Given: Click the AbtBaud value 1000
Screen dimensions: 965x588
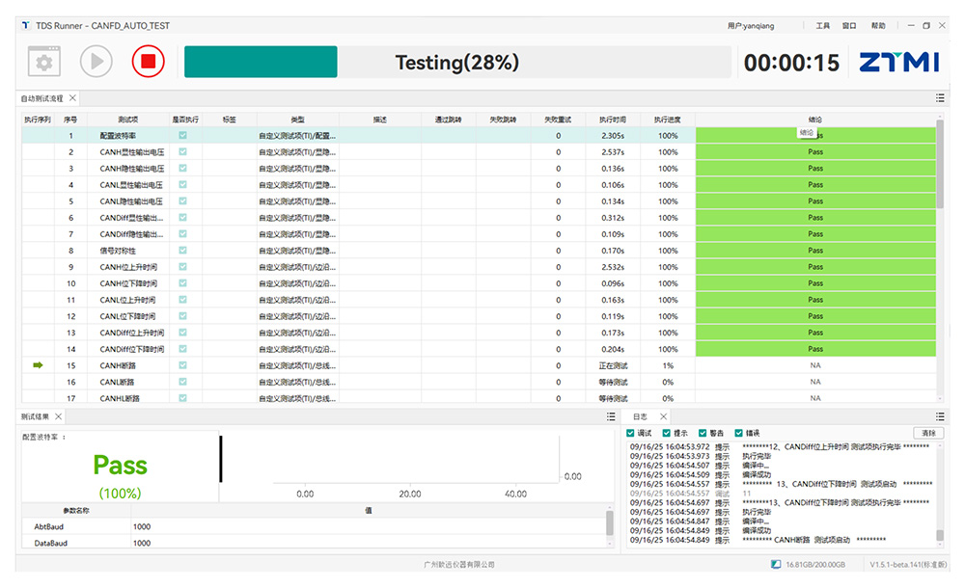Looking at the screenshot, I should pos(142,526).
